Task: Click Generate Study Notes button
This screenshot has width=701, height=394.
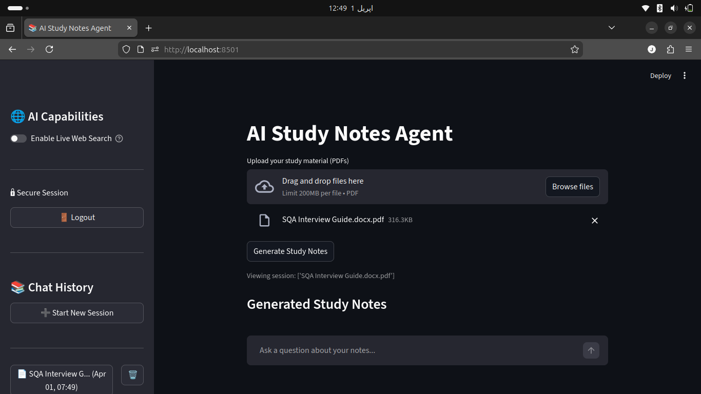Action: (x=290, y=251)
